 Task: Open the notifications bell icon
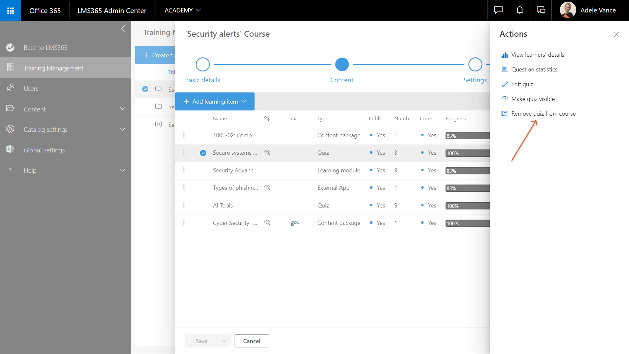(x=520, y=10)
